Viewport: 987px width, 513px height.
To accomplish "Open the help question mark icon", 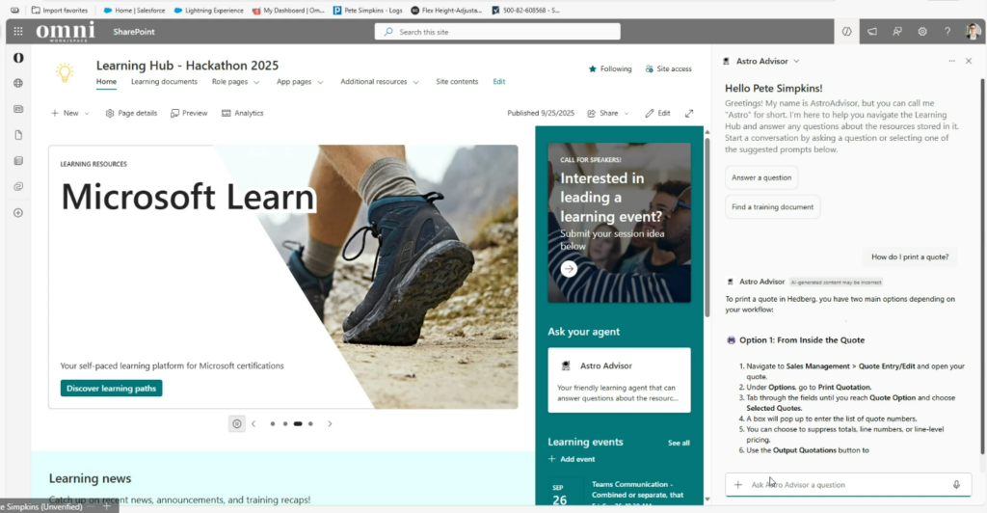I will coord(947,32).
